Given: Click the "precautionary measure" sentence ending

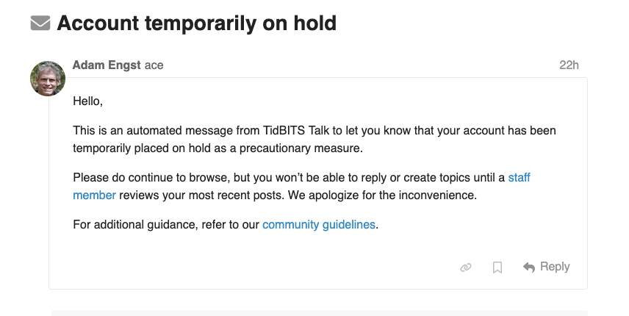Looking at the screenshot, I should (x=301, y=148).
